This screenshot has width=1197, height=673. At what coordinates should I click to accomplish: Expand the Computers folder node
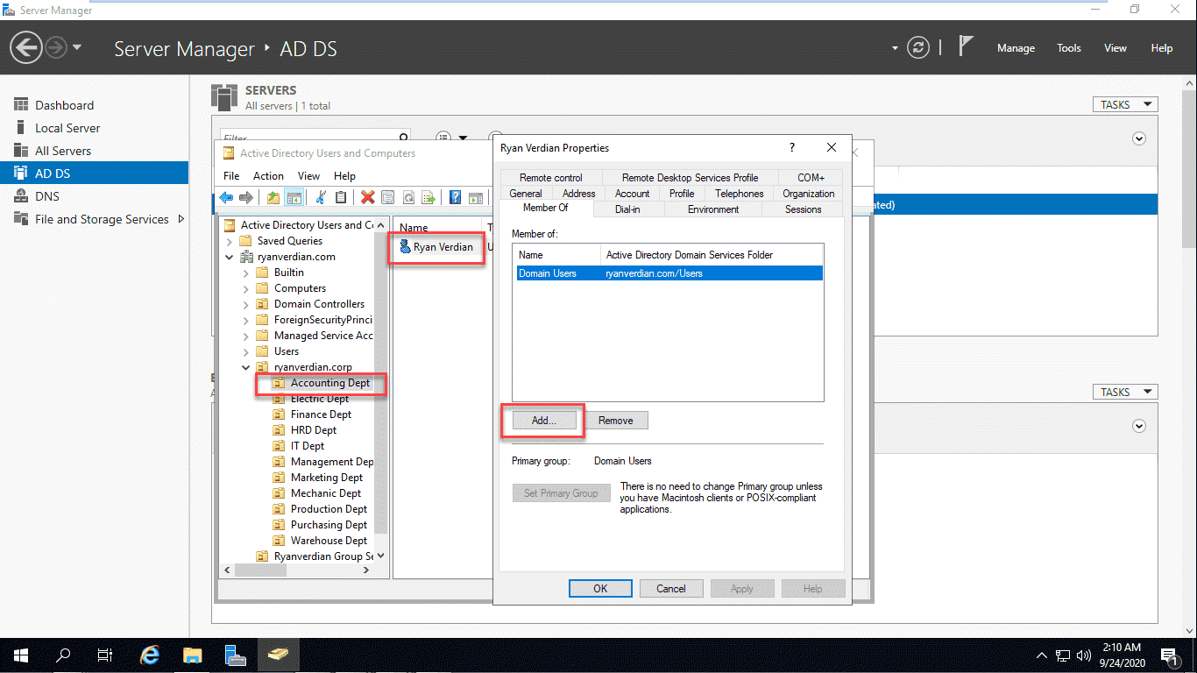click(x=246, y=288)
